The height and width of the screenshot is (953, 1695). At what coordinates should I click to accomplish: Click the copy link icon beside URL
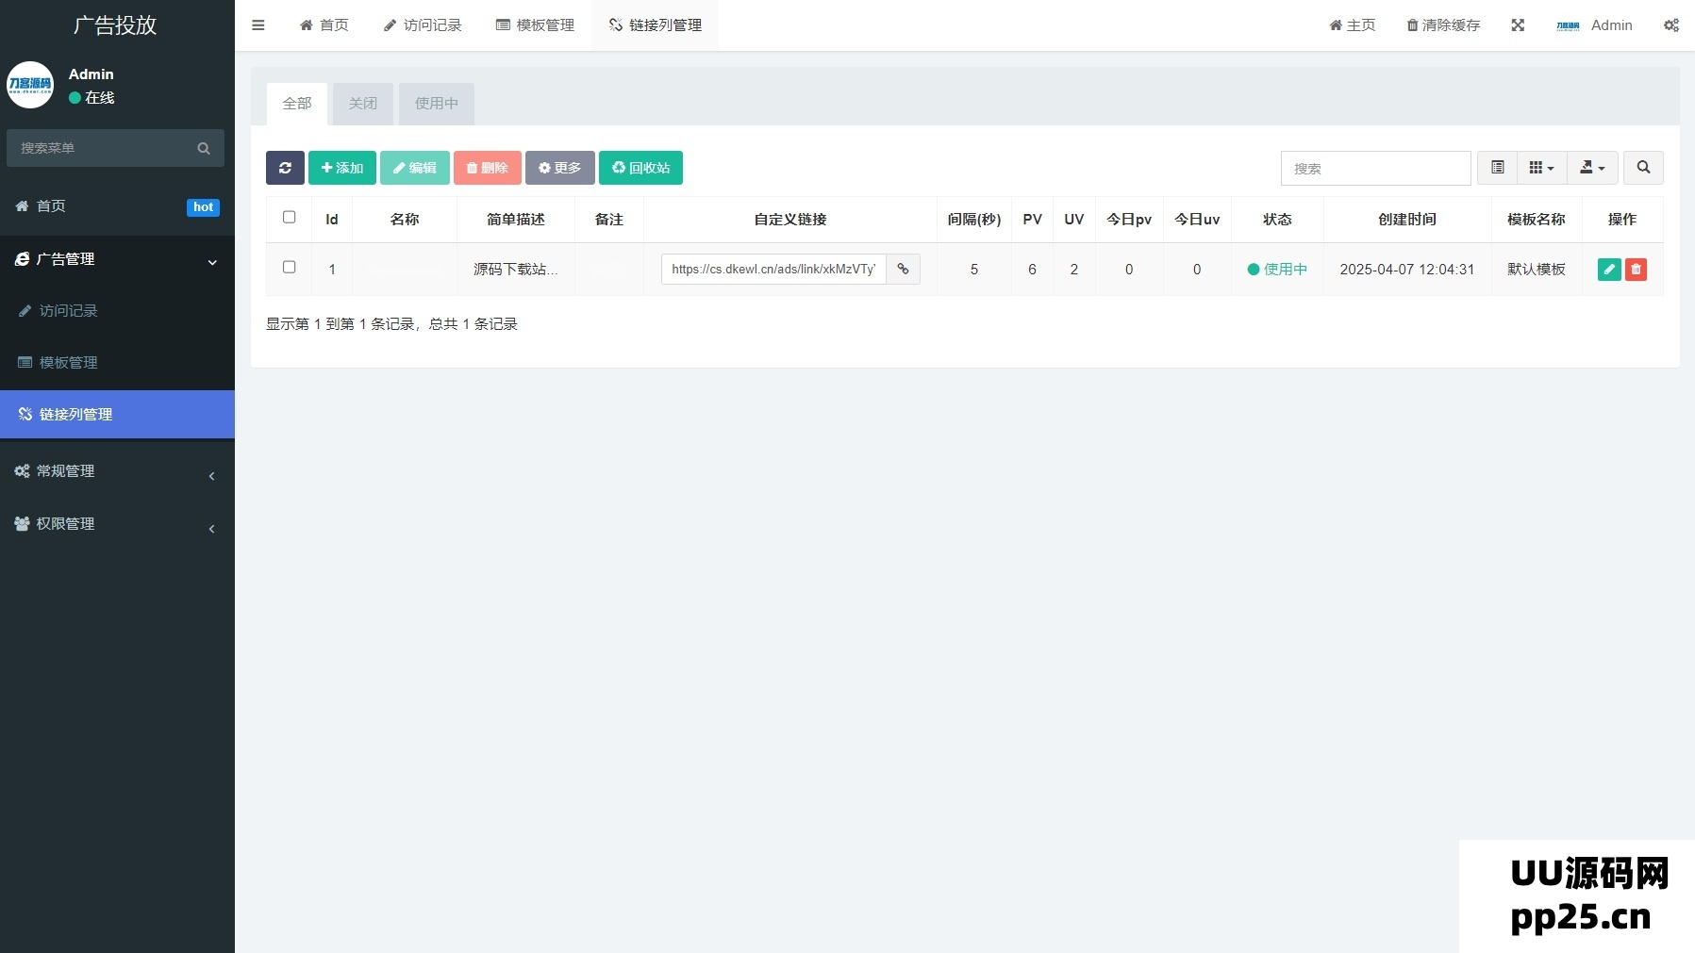click(903, 270)
